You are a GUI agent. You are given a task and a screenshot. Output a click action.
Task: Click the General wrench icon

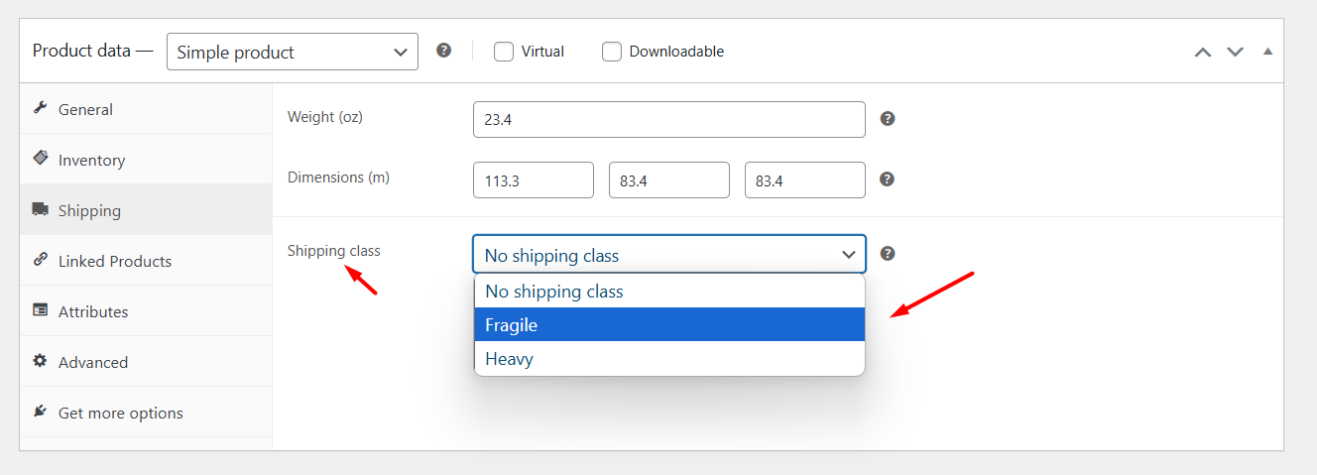pos(41,108)
